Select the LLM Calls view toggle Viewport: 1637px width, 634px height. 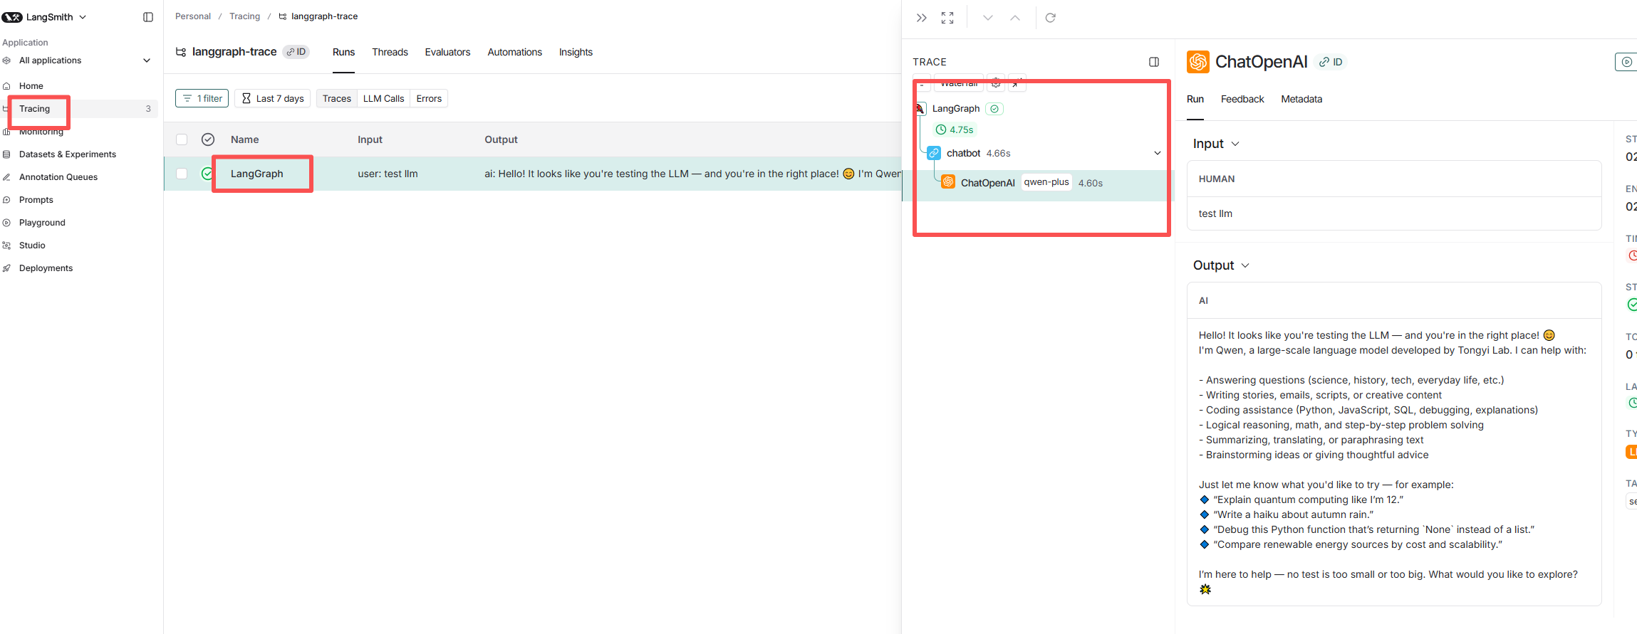(383, 98)
